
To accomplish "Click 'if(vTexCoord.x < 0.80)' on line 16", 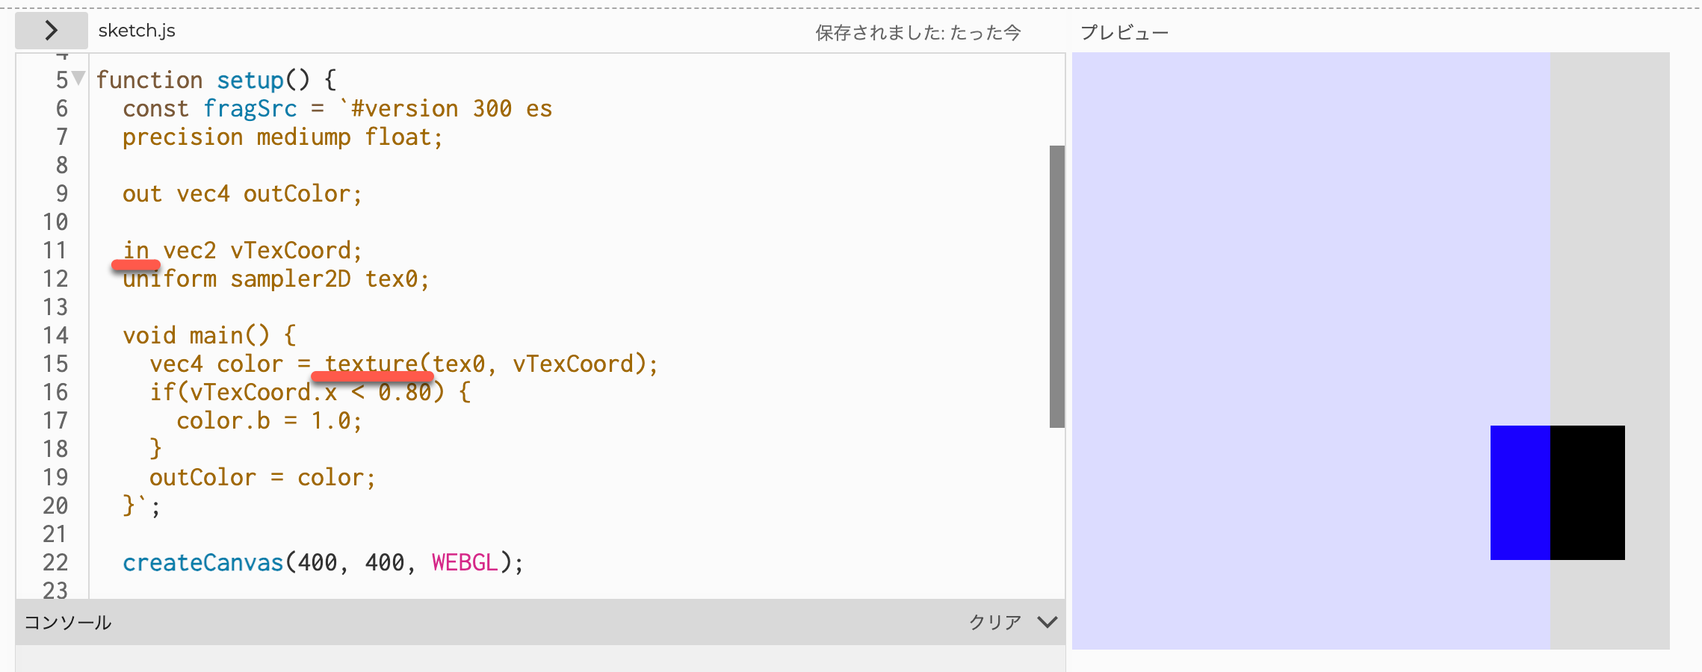I will coord(297,393).
